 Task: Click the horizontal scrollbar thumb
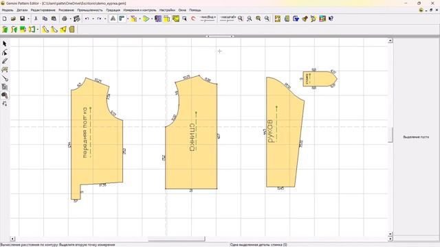tap(177, 239)
